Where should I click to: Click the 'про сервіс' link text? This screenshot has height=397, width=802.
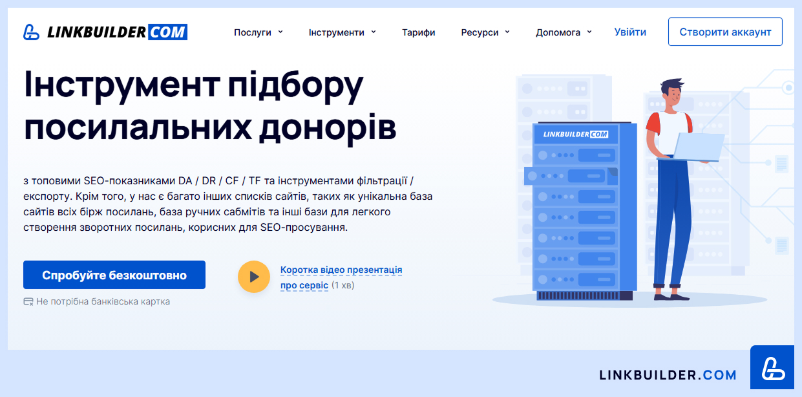click(x=304, y=284)
